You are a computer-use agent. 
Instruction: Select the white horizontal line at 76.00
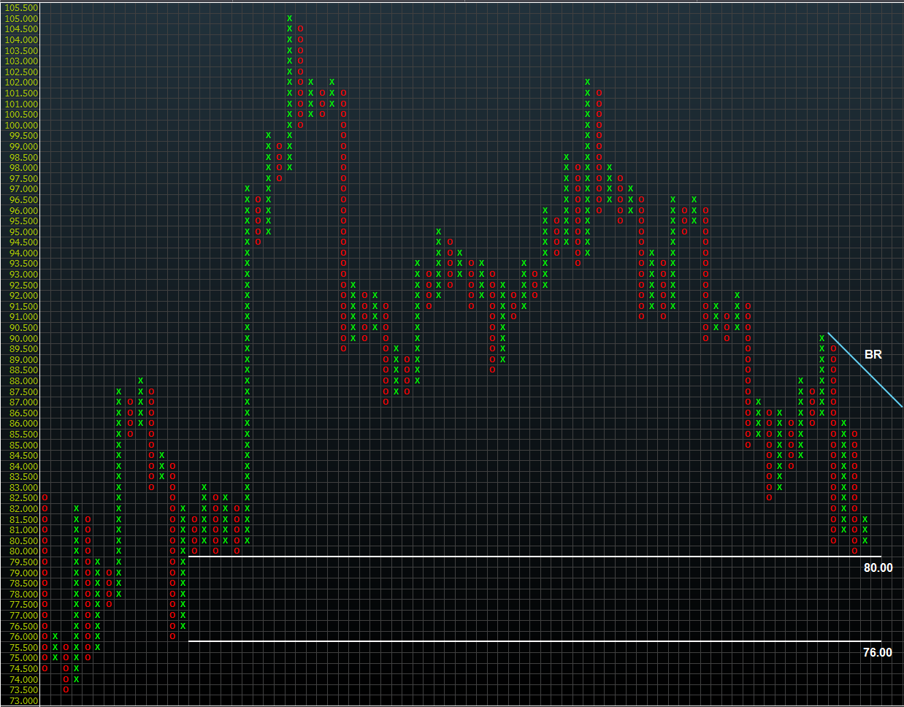[x=511, y=642]
